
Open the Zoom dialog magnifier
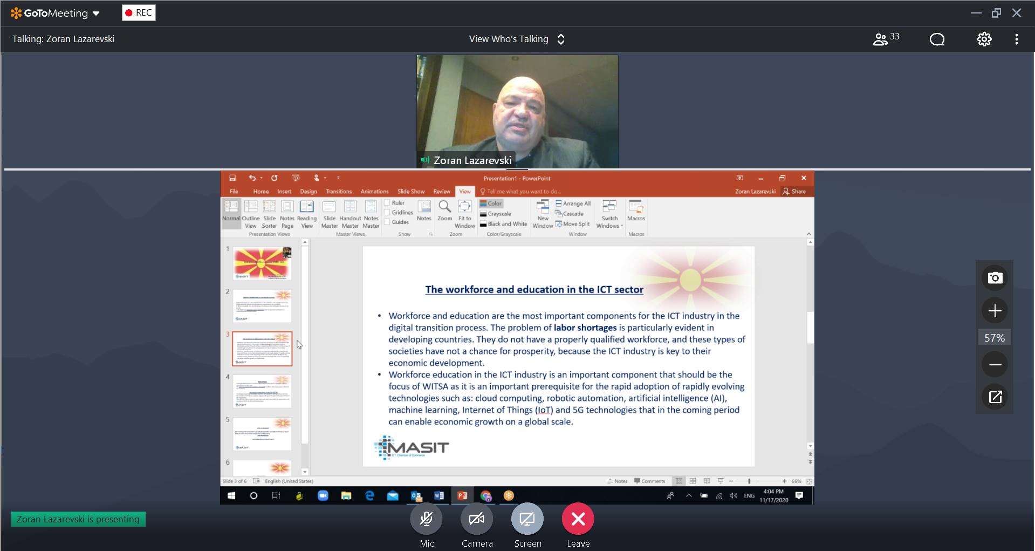pos(444,211)
